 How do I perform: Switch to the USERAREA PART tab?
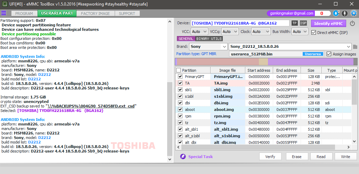tap(57, 13)
